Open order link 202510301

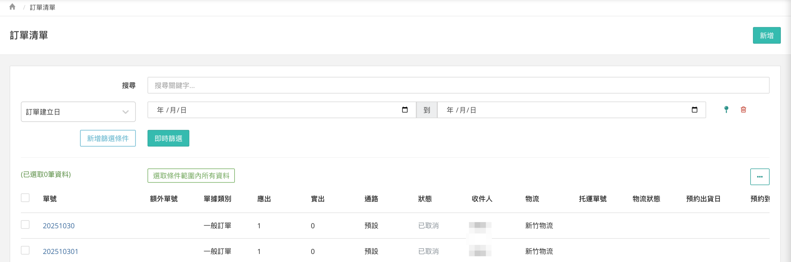click(61, 251)
